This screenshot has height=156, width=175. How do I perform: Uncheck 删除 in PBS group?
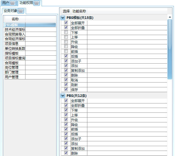[x=66, y=153]
